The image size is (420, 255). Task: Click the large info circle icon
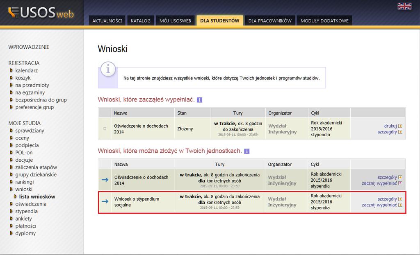point(108,69)
